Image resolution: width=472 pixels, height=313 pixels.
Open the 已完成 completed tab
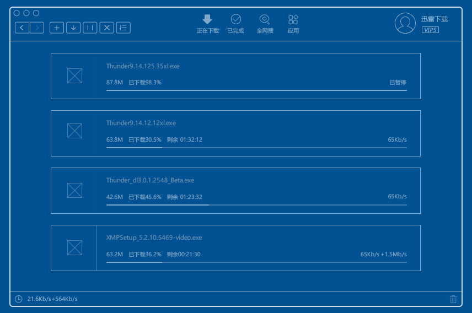tap(235, 24)
